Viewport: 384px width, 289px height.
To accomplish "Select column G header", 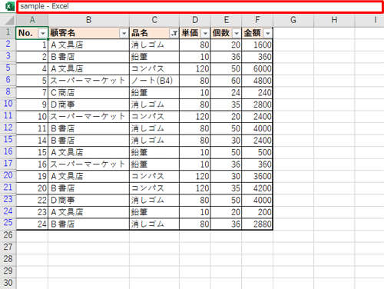I will 293,20.
